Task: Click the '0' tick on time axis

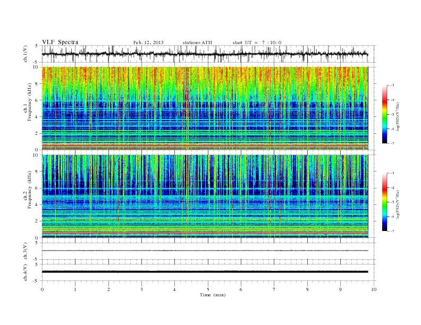Action: pos(42,289)
